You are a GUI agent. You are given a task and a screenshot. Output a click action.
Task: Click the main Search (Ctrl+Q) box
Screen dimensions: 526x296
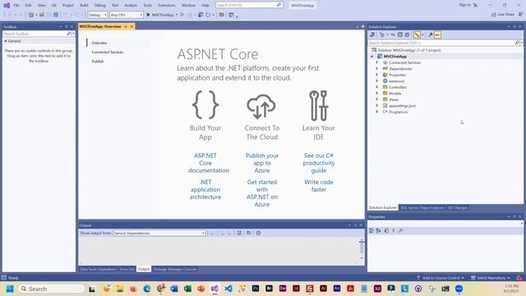(249, 5)
